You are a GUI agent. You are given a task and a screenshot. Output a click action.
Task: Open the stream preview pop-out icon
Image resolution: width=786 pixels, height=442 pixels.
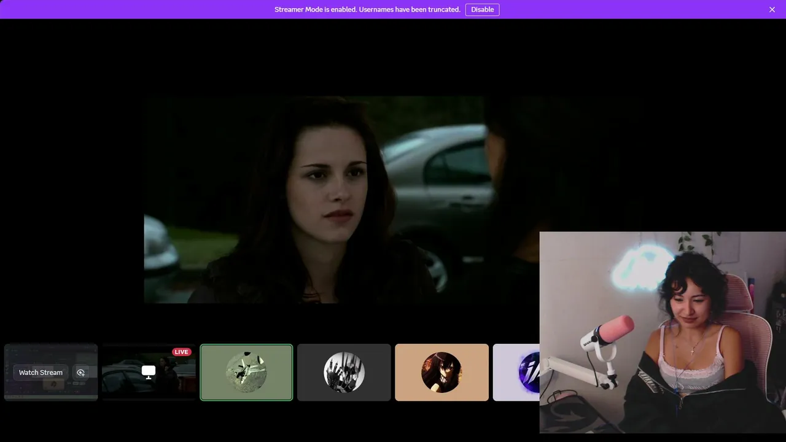click(80, 373)
